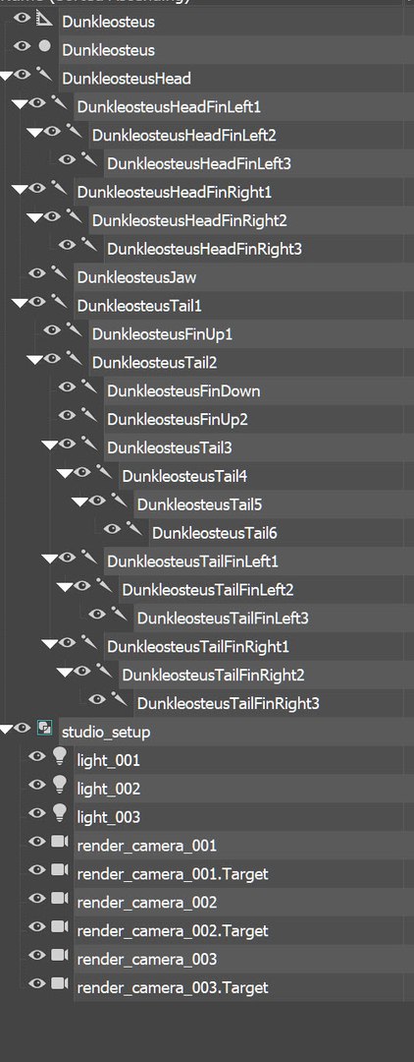Click the bone icon of DunkleosteusHeadFinLeft1

tap(60, 103)
